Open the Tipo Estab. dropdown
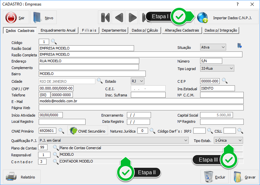Image resolution: width=260 pixels, height=185 pixels. [228, 140]
